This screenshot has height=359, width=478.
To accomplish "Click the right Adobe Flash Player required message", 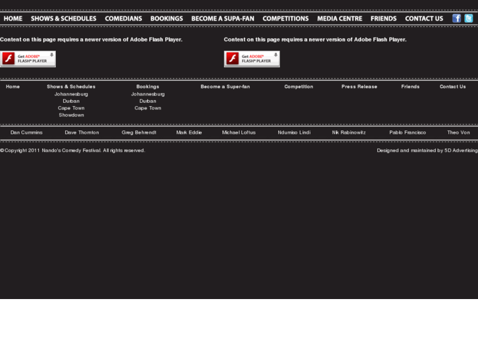I will [x=315, y=40].
